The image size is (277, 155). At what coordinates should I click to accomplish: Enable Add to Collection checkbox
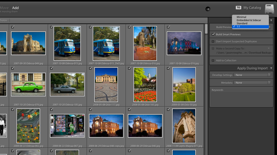(x=213, y=60)
